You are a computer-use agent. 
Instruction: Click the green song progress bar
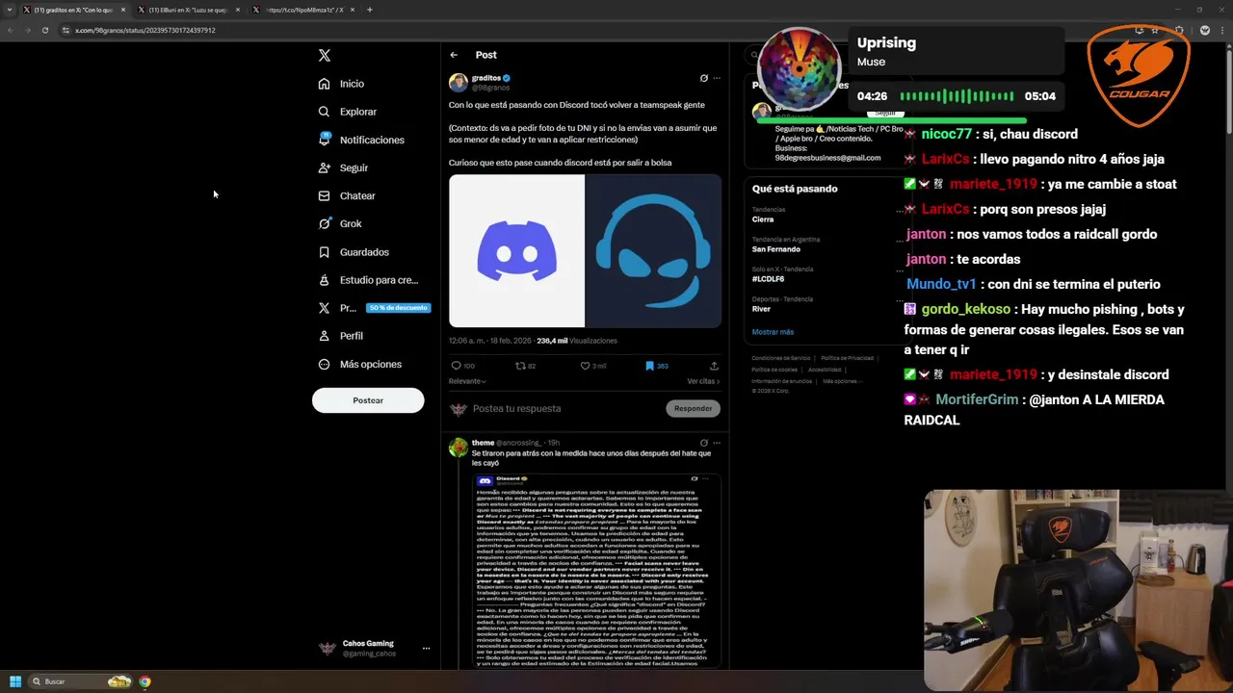pos(891,120)
